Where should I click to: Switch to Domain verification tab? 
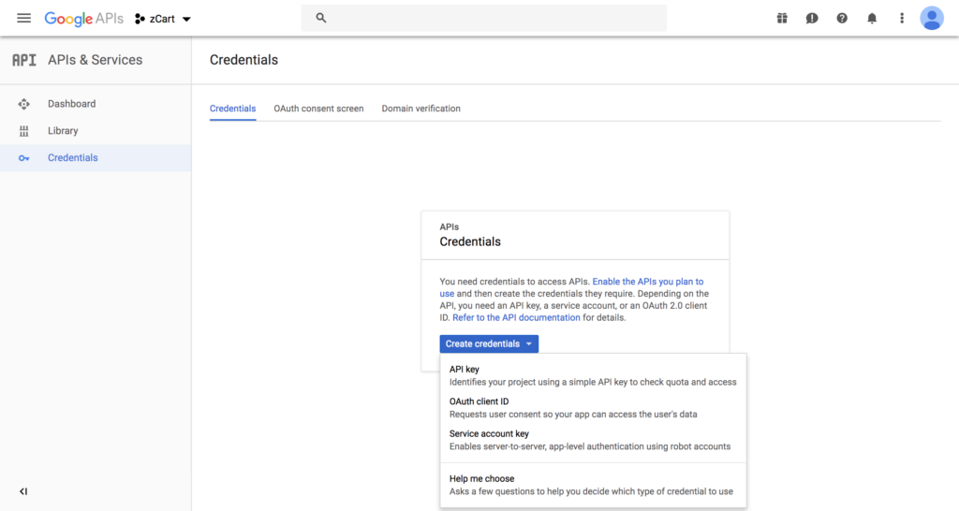(x=420, y=109)
